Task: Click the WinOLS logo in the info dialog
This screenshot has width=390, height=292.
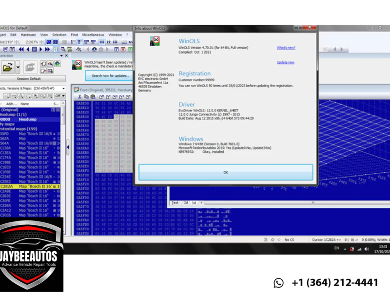Action: click(155, 40)
